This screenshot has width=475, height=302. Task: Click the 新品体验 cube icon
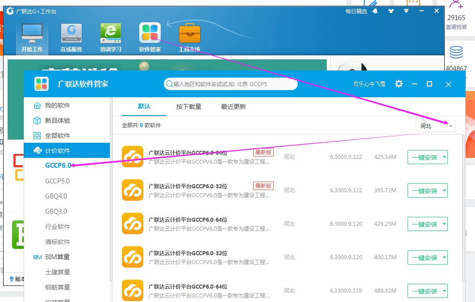(x=37, y=120)
